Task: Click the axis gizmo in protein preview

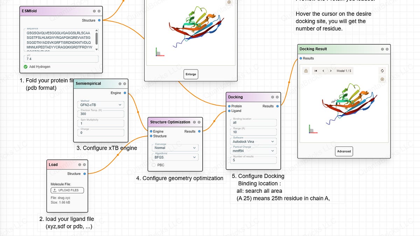Action: click(159, 52)
